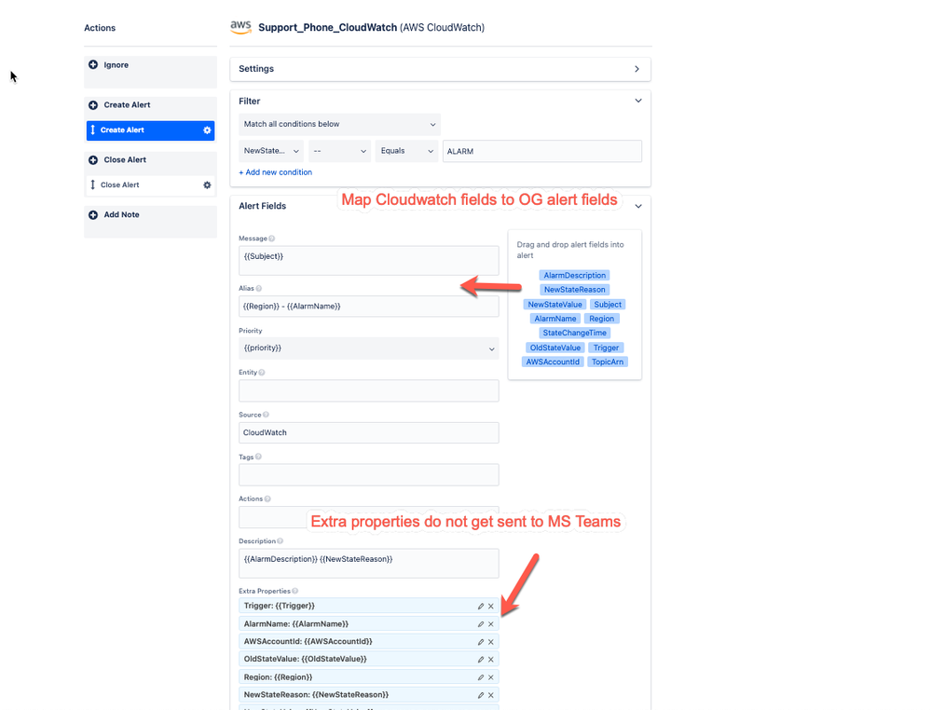Open the Match all conditions below dropdown
This screenshot has height=710, width=931.
339,124
